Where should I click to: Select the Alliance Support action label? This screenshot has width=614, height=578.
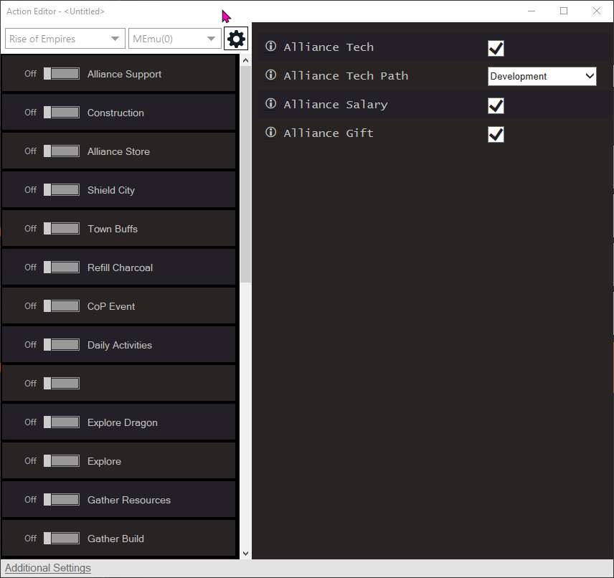[x=124, y=74]
